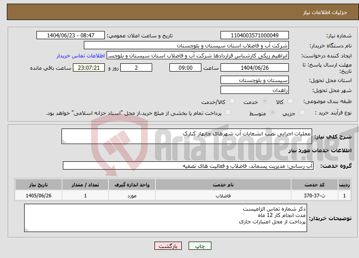Viewport: 359px width, 258px height.
Task: Click the resize grip of description textarea
Action: click(64, 142)
